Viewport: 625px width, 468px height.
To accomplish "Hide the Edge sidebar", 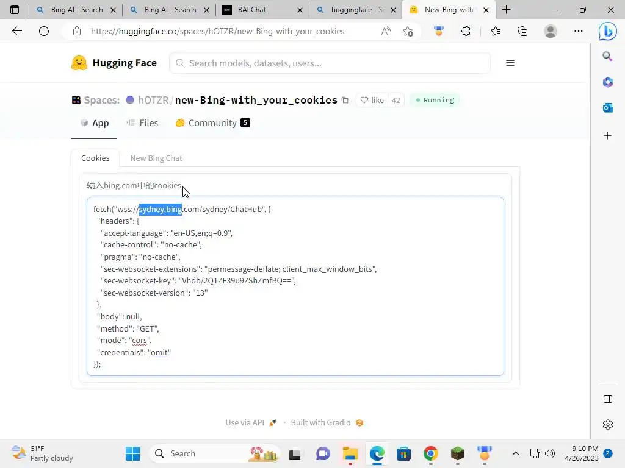I will 607,399.
